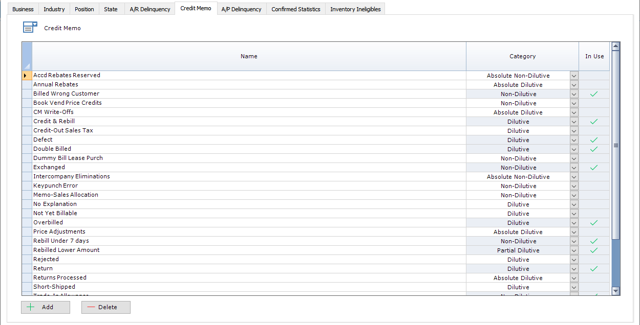
Task: Switch to the Inventory Ineligibles tab
Action: pyautogui.click(x=355, y=9)
